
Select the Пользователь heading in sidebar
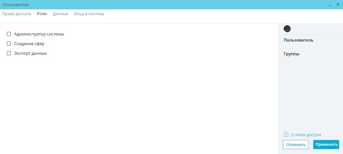(x=298, y=40)
